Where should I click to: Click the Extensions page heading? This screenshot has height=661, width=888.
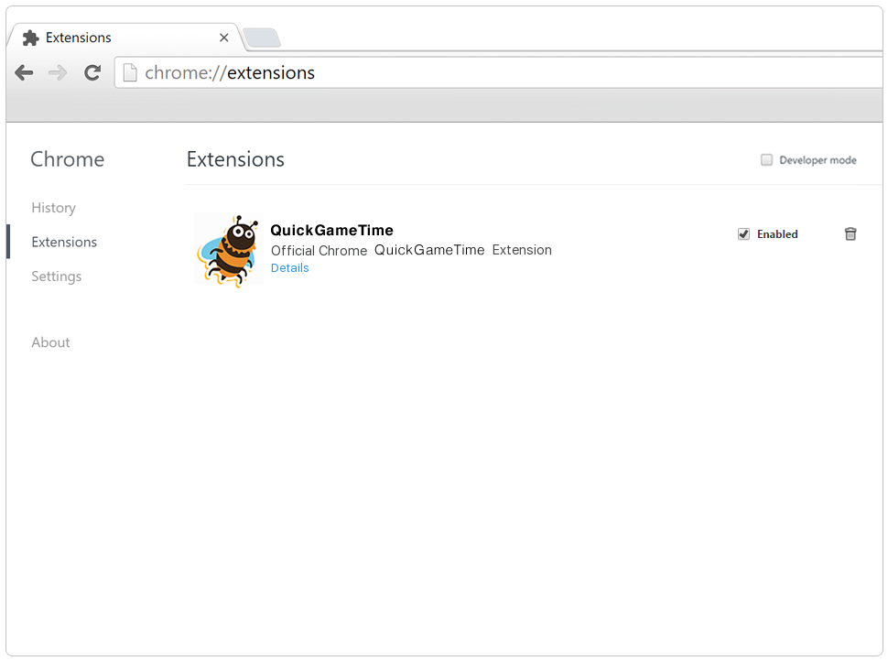click(x=235, y=159)
